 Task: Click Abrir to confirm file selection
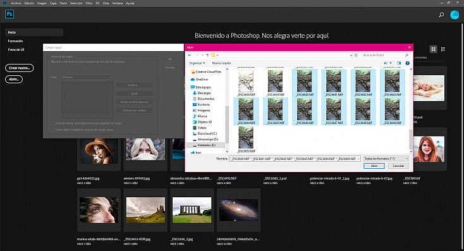click(x=374, y=166)
